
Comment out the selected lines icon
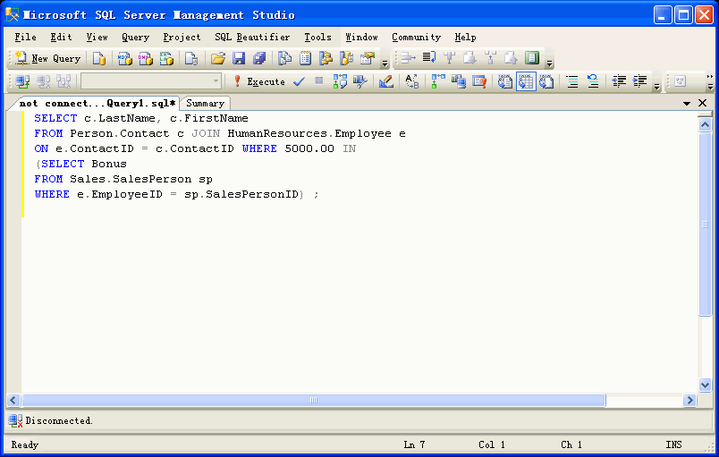[x=572, y=81]
